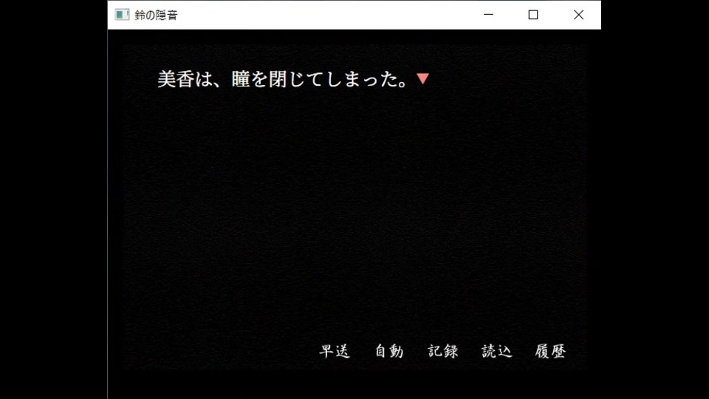Screen dimensions: 709x399
Task: Click the 早送 fast-forward button
Action: (x=335, y=351)
